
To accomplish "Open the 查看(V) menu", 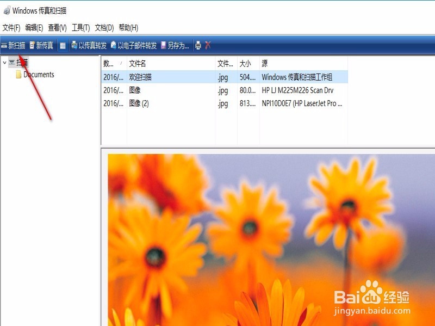I will pos(57,28).
